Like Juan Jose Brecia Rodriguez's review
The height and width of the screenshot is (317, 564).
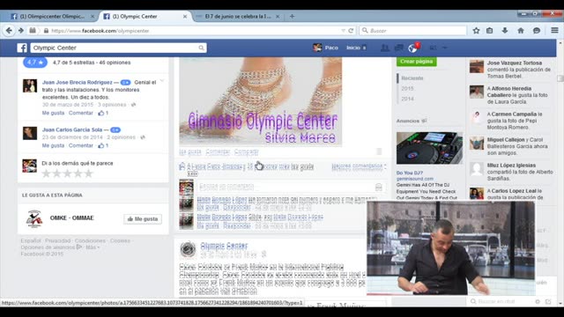click(x=53, y=113)
